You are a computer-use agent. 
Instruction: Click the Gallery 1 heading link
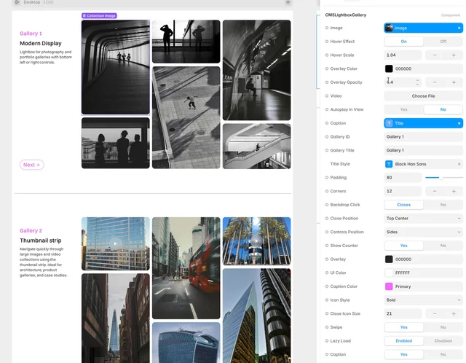31,34
